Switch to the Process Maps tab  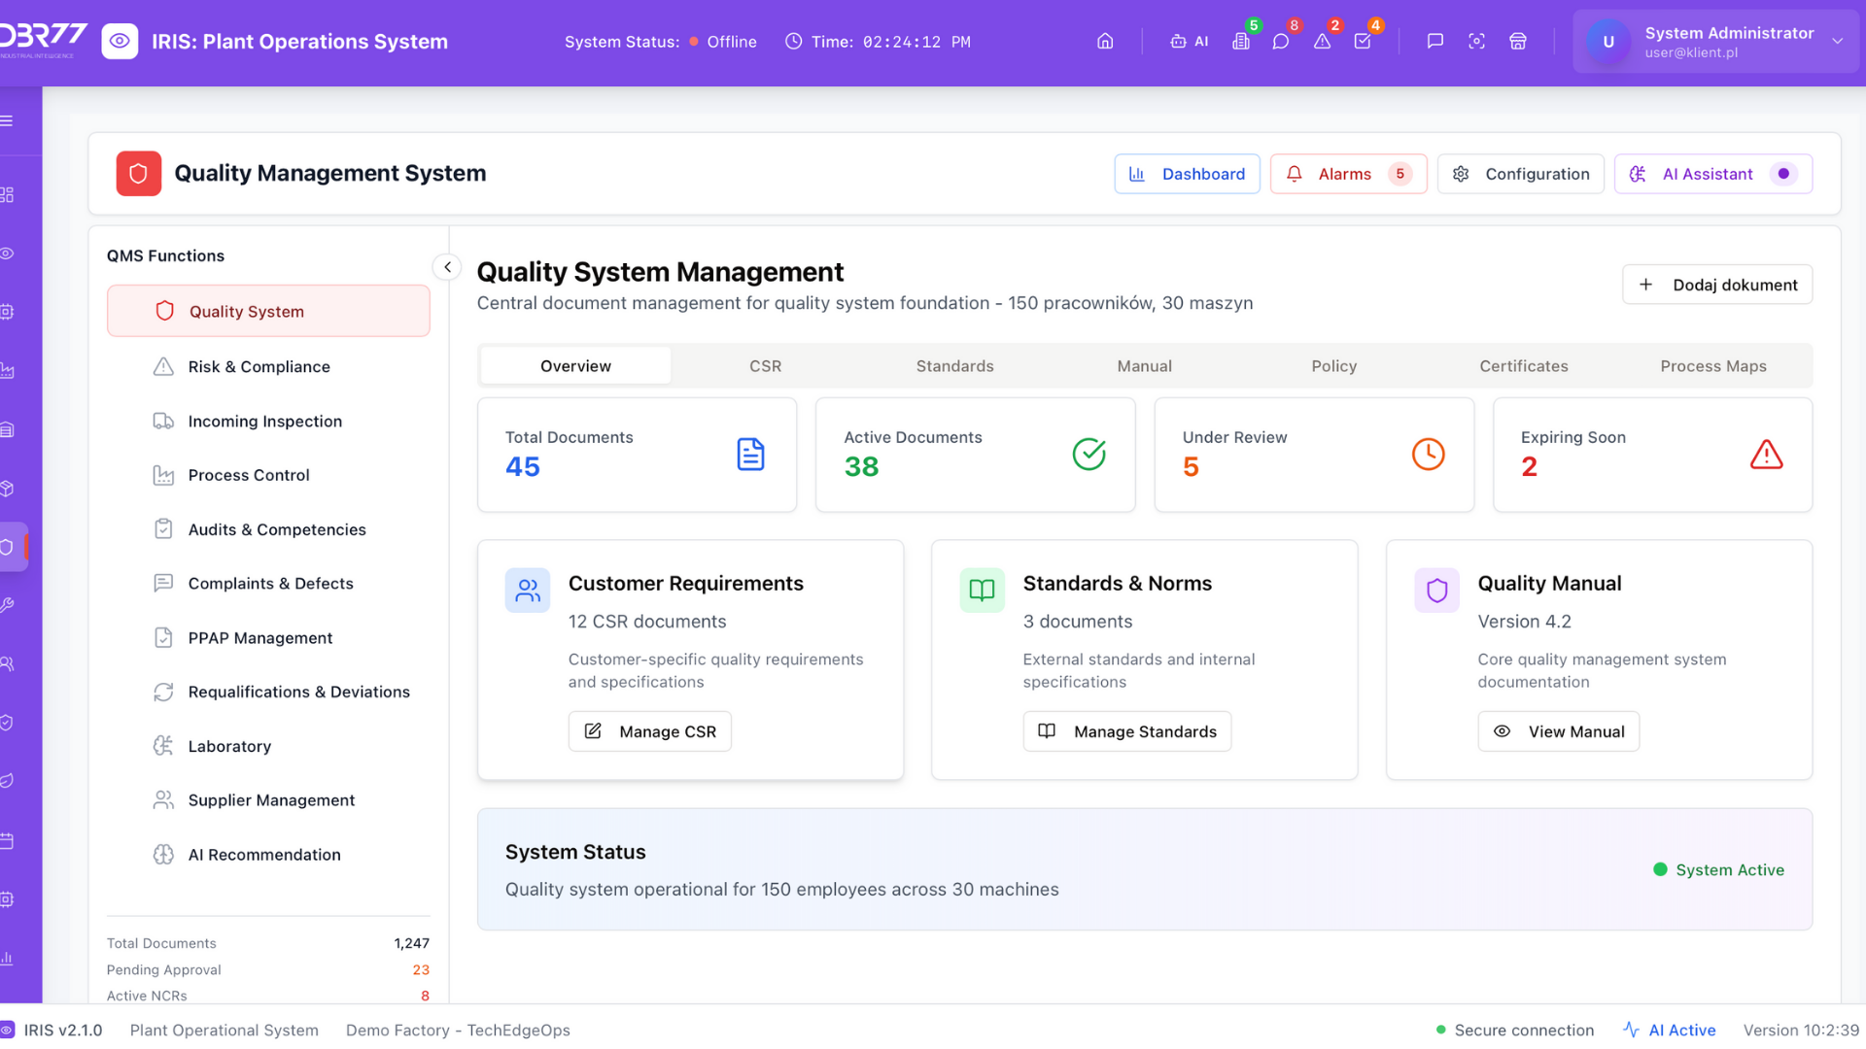pyautogui.click(x=1712, y=366)
